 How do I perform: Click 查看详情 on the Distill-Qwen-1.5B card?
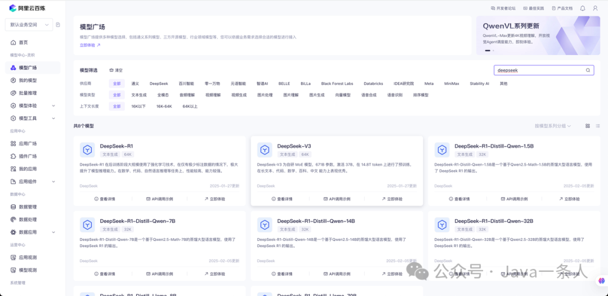(x=459, y=199)
